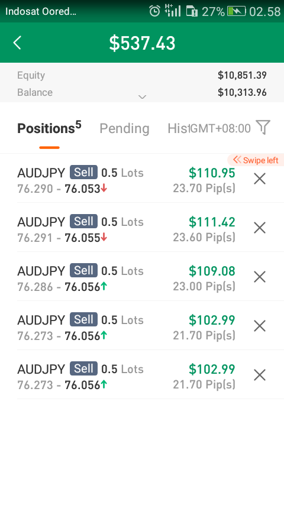Close the last AUDJPY position at $102.99

click(260, 375)
